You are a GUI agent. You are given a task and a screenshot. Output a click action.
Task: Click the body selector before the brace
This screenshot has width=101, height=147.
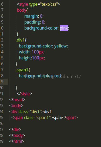[21, 10]
